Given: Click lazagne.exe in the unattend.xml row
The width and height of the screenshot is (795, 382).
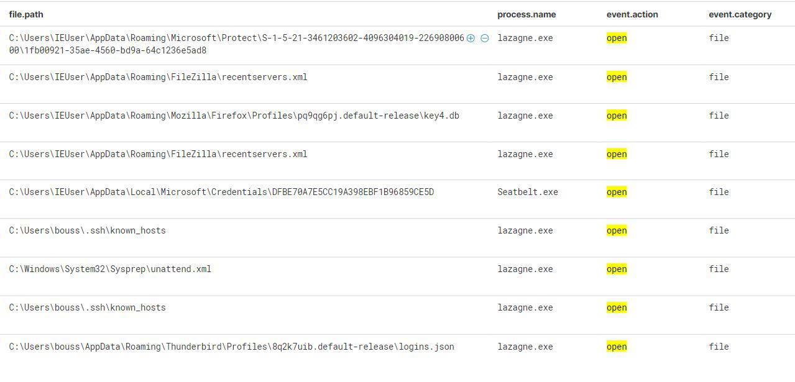Looking at the screenshot, I should (525, 269).
